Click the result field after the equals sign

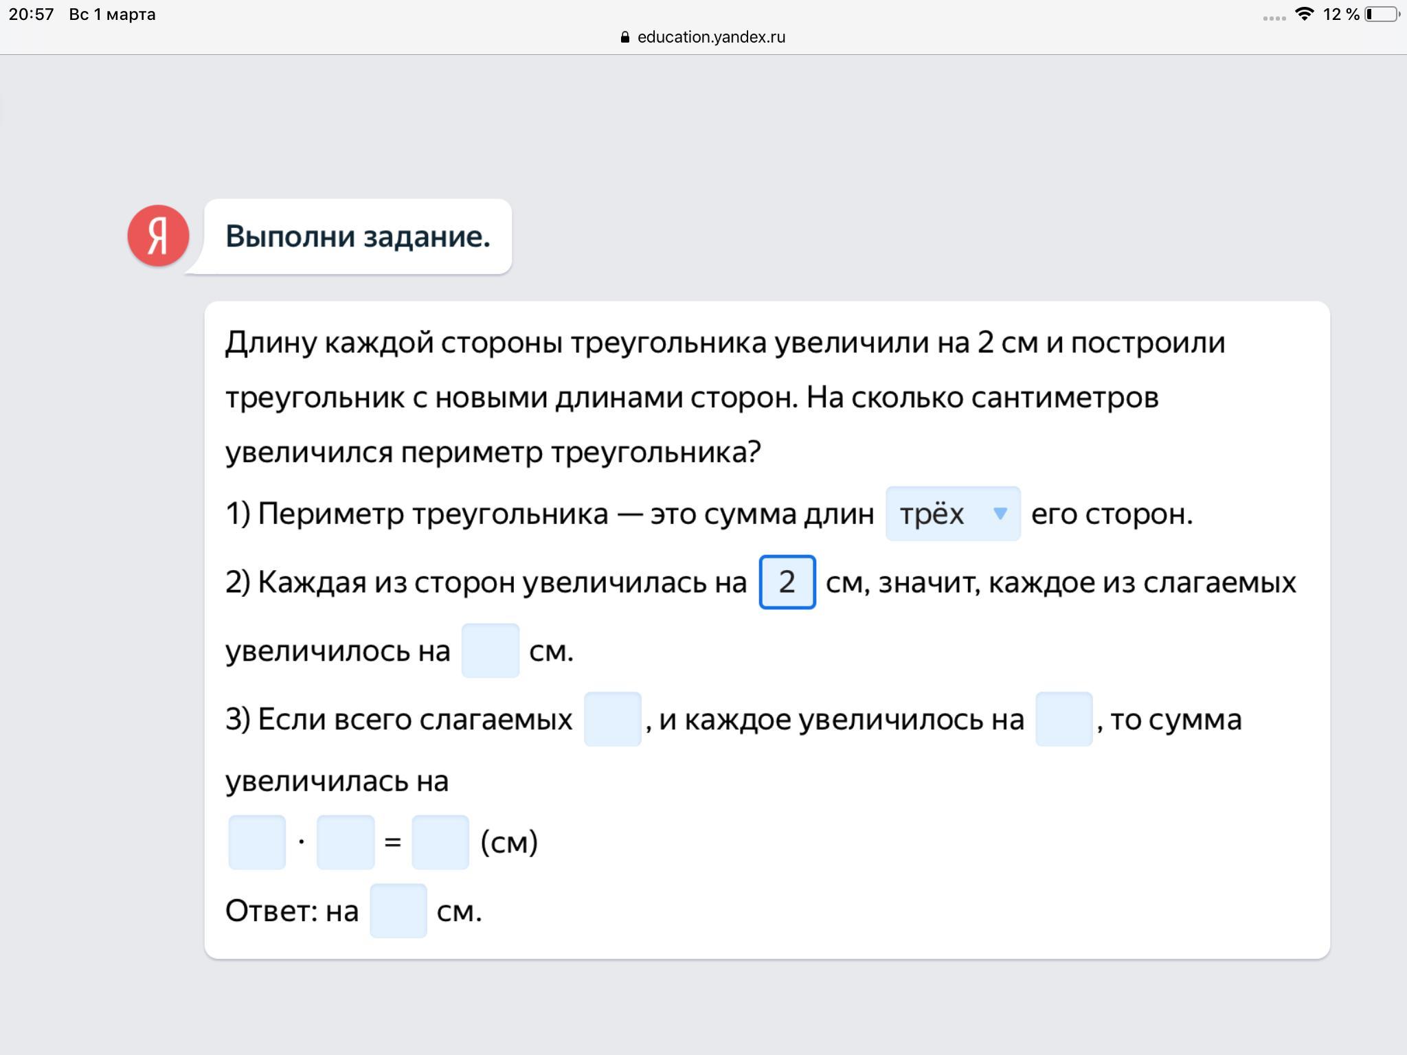tap(440, 842)
